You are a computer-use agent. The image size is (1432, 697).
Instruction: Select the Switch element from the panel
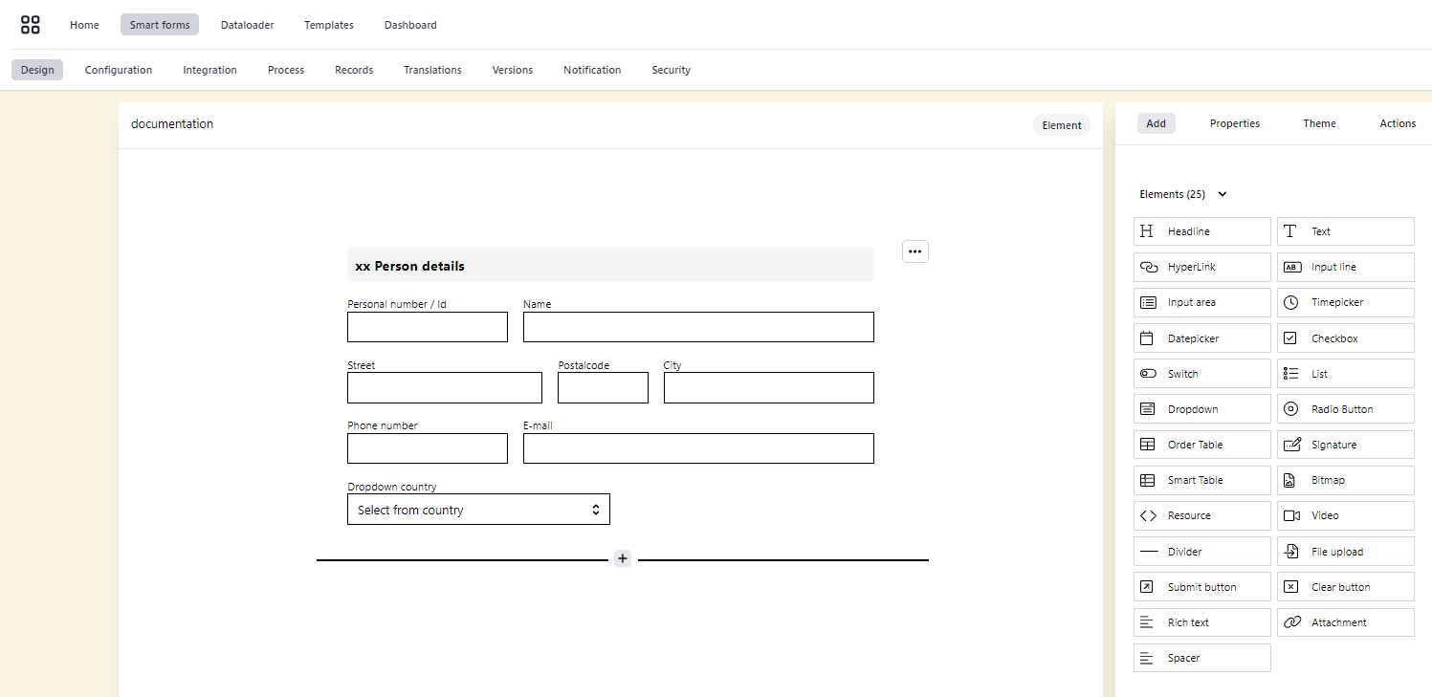(x=1201, y=373)
